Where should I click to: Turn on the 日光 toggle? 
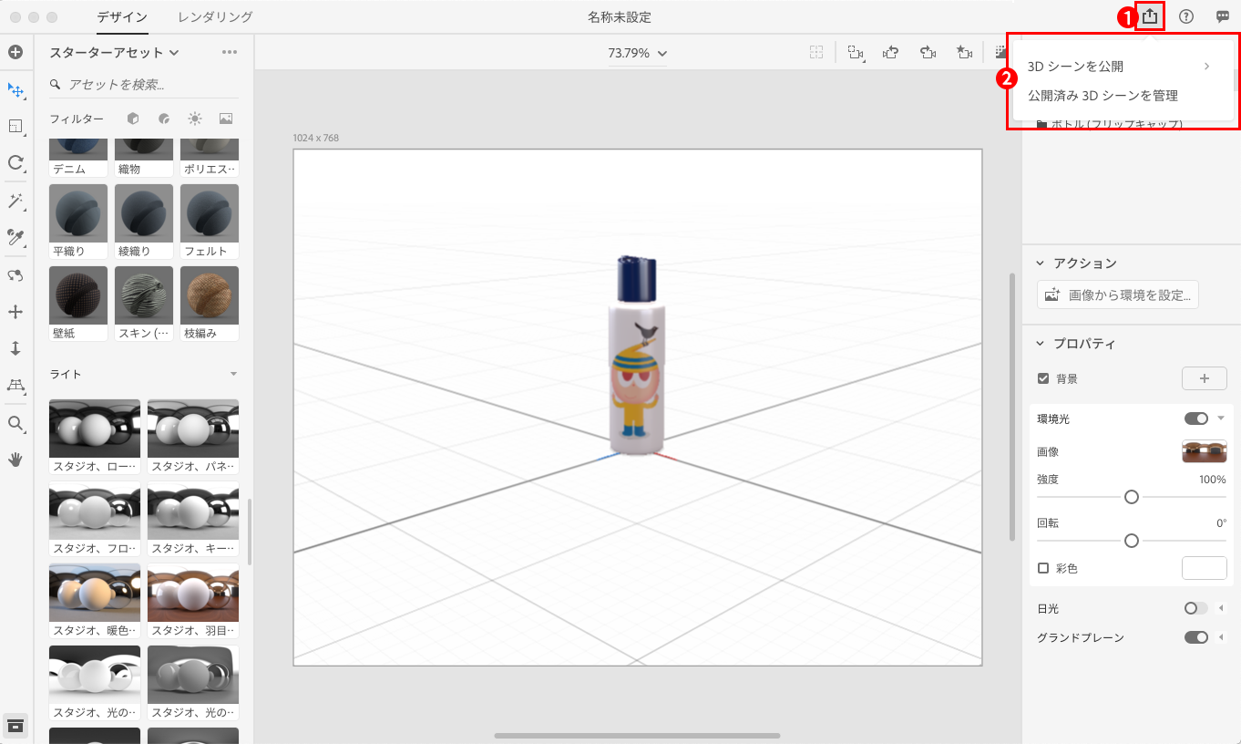click(1196, 608)
